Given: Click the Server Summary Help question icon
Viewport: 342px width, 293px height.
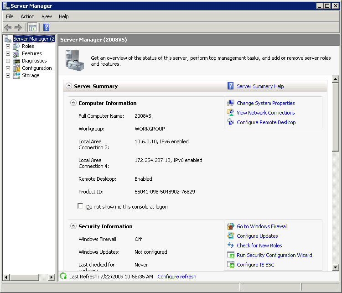Looking at the screenshot, I should pos(231,86).
